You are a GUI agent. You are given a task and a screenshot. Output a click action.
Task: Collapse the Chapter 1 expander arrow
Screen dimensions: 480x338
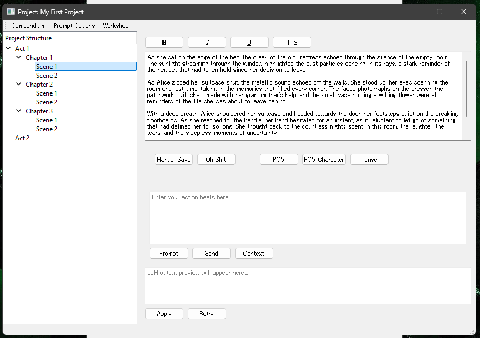(x=19, y=58)
